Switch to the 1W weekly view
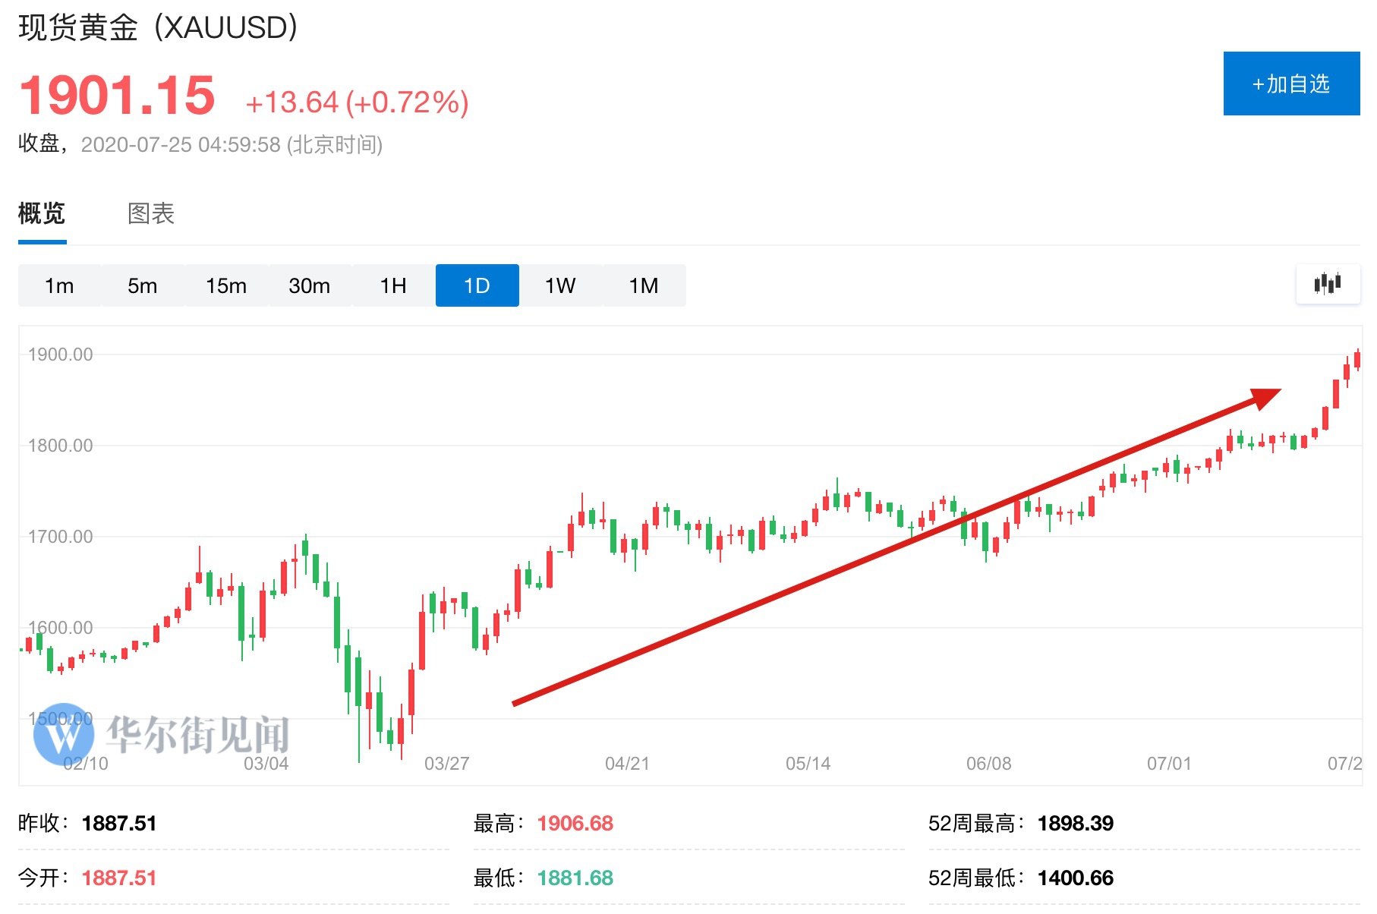The image size is (1377, 914). click(x=560, y=285)
